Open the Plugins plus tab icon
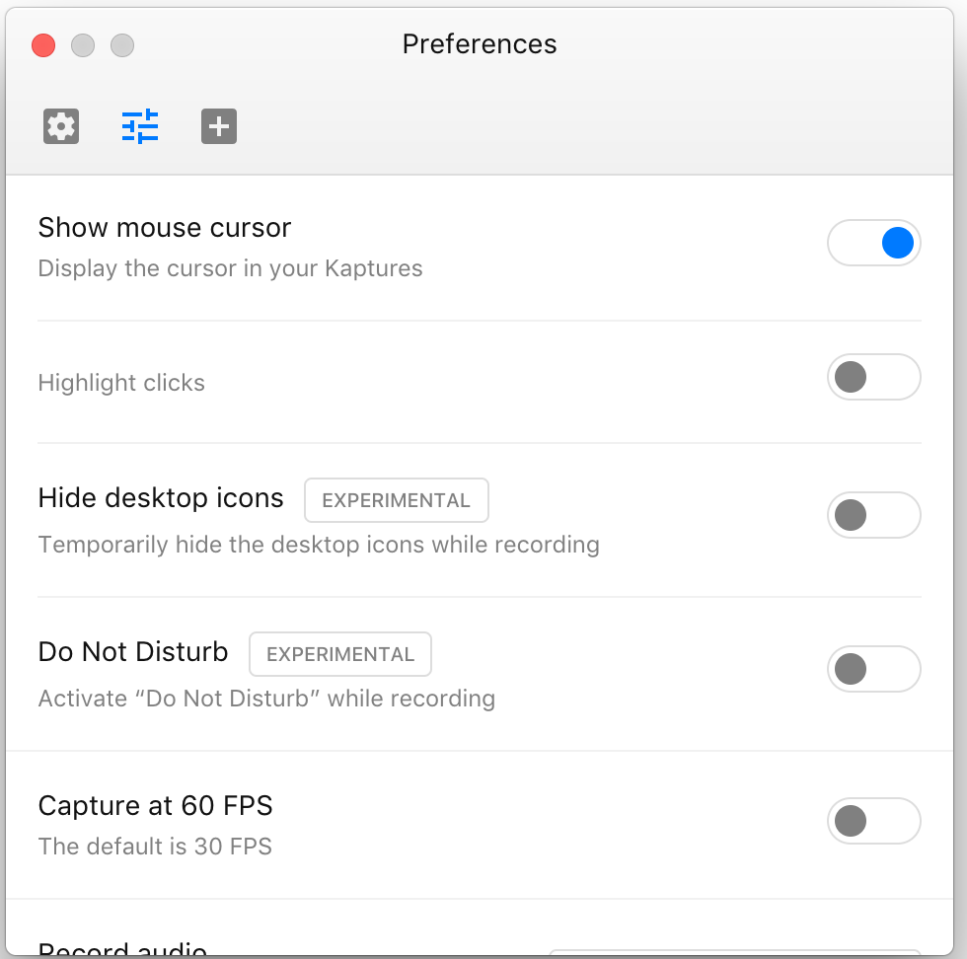 click(219, 126)
